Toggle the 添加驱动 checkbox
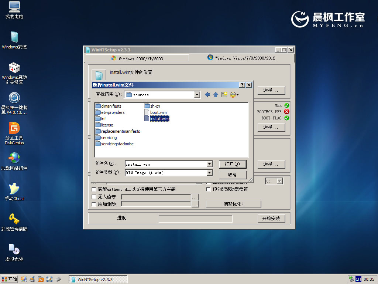Viewport: 378px width, 284px height. click(x=94, y=204)
